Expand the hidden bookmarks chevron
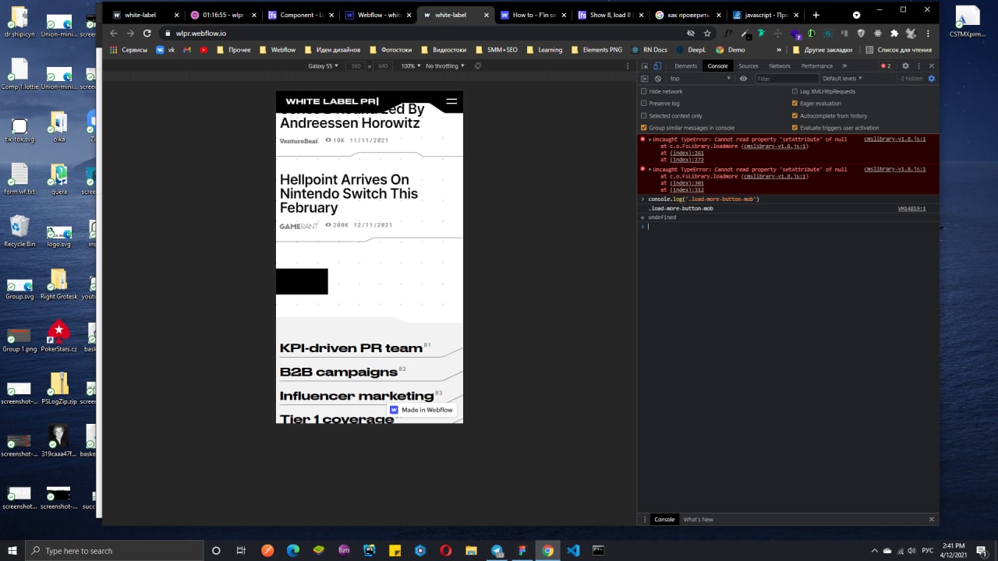This screenshot has width=998, height=561. (778, 50)
